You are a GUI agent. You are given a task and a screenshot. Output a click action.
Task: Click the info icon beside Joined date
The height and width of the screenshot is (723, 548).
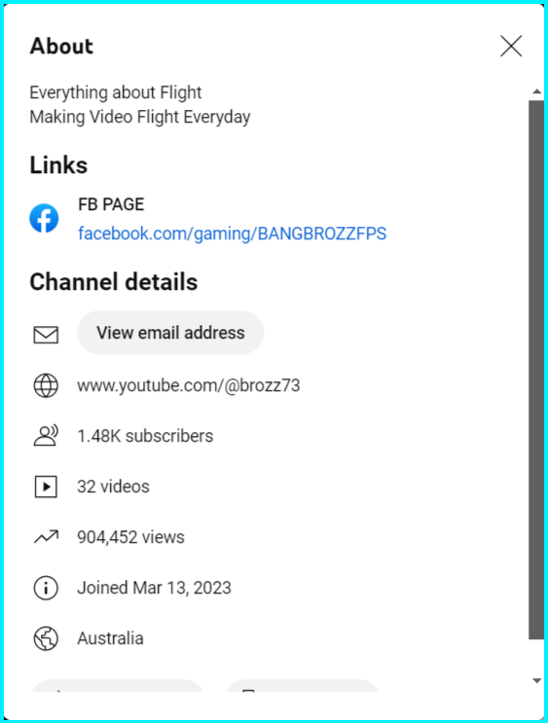(46, 588)
